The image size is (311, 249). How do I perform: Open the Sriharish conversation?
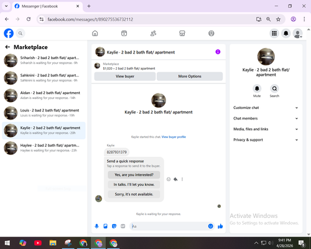[x=44, y=60]
